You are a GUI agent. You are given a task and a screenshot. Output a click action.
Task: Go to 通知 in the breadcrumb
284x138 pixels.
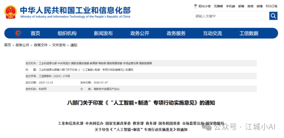coord(74,45)
